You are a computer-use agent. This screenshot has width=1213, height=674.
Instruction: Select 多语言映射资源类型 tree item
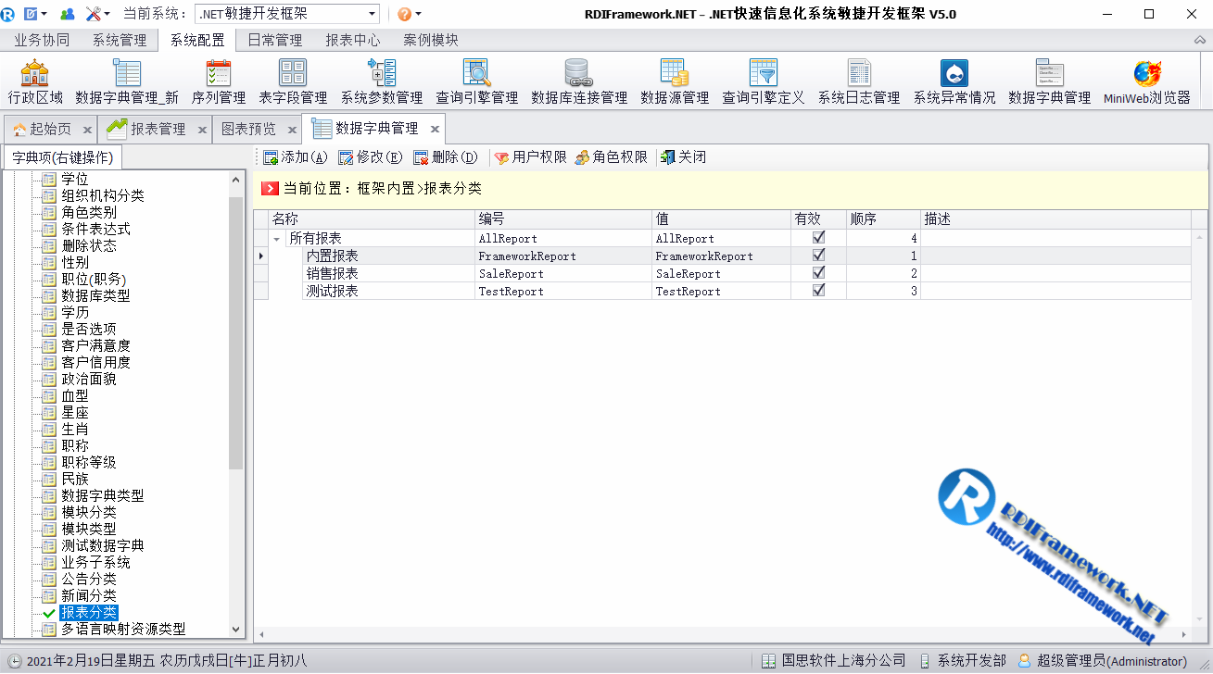pos(123,629)
